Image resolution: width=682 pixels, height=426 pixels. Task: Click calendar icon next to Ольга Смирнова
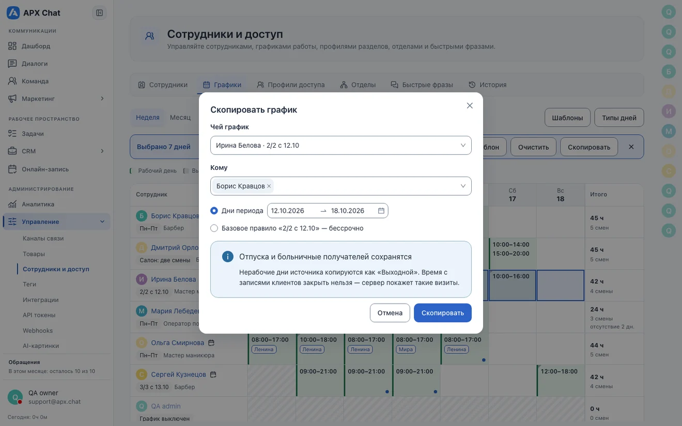(211, 343)
